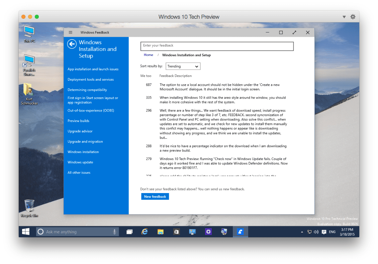Open Task View on the taskbar
This screenshot has width=378, height=264.
129,232
